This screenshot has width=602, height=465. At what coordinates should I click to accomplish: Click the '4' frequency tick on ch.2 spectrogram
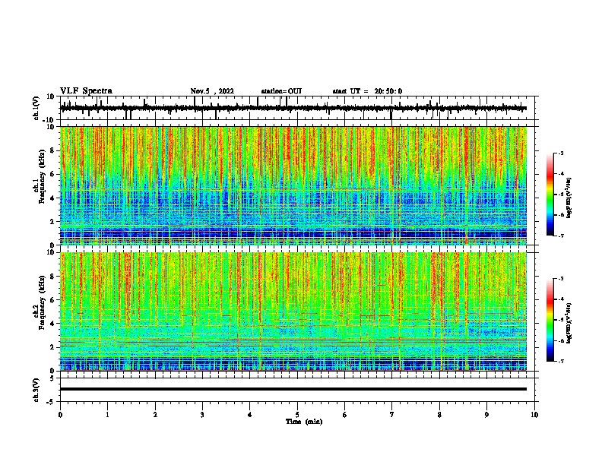point(53,324)
